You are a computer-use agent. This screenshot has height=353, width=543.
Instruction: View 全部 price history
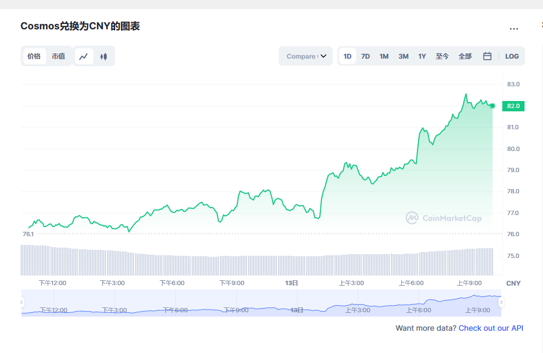tap(465, 56)
